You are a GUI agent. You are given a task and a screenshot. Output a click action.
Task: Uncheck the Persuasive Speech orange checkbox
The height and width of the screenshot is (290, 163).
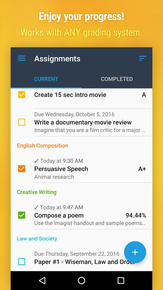(22, 169)
